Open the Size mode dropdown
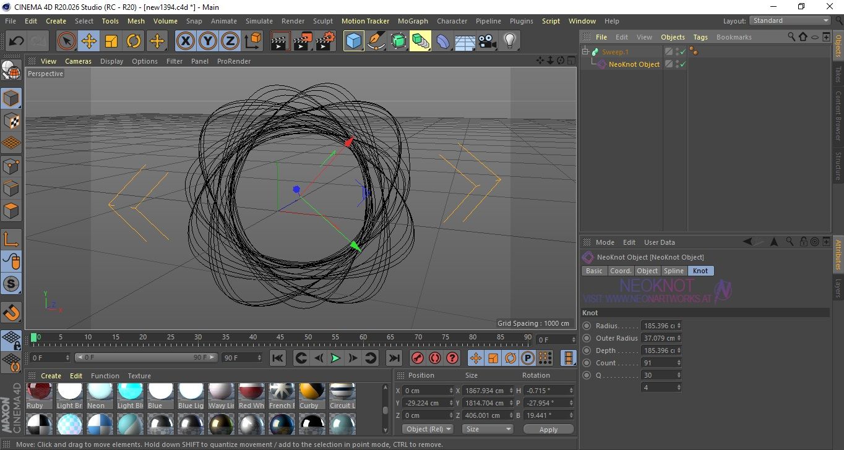Viewport: 844px width, 450px height. pyautogui.click(x=488, y=429)
